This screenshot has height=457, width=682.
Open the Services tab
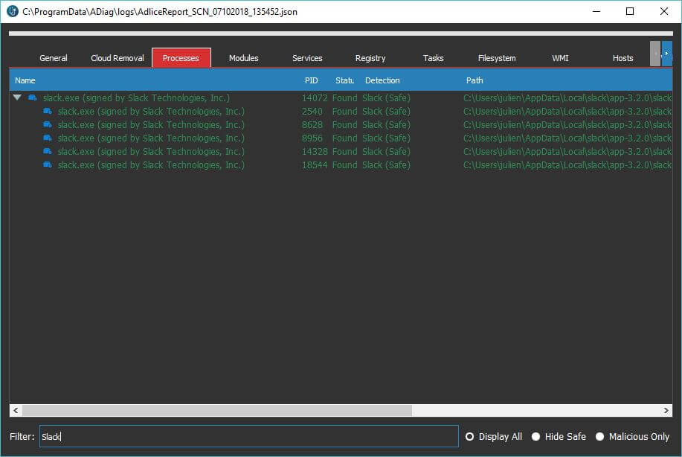pyautogui.click(x=307, y=58)
